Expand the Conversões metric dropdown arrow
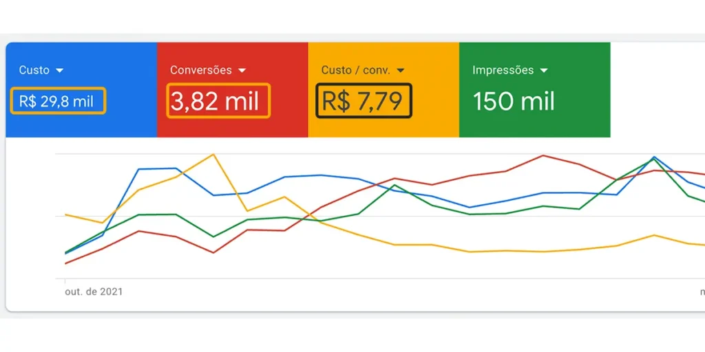The height and width of the screenshot is (352, 705). [x=242, y=71]
